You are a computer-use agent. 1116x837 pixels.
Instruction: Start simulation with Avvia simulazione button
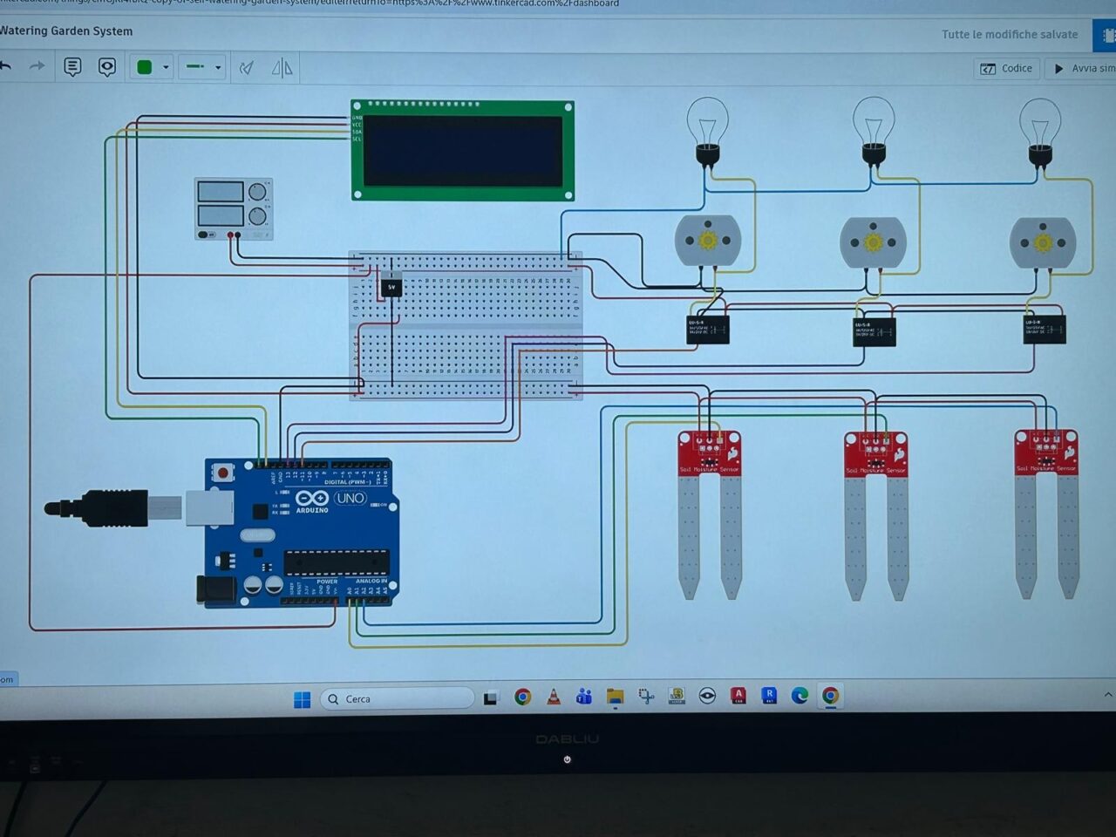[x=1082, y=68]
